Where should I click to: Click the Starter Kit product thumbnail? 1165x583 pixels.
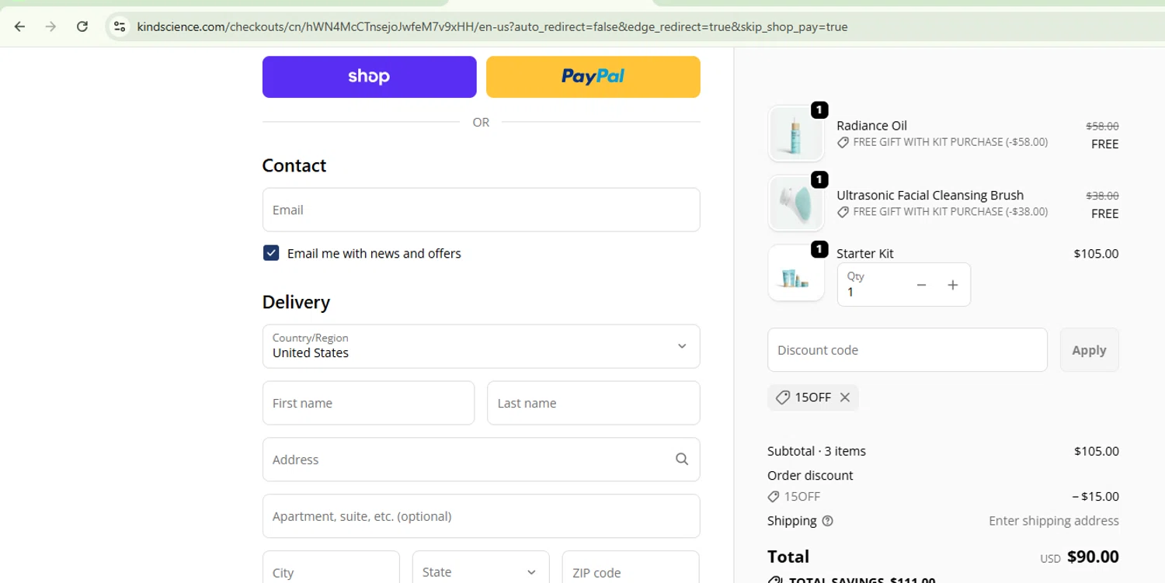pyautogui.click(x=796, y=273)
